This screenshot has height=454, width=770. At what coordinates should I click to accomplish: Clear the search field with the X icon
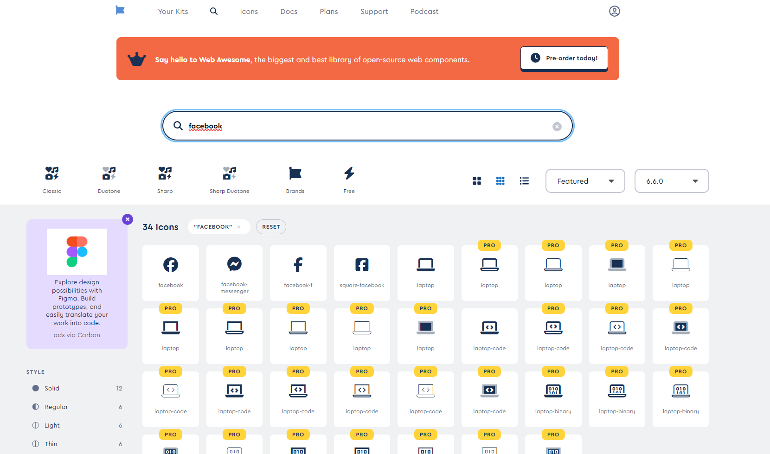click(557, 127)
